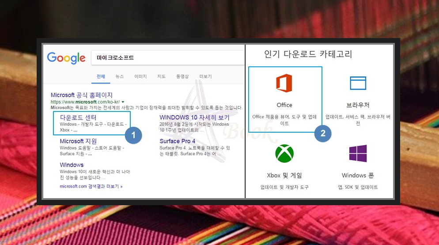Click microsoft.com 검색결과 더보기 link
The image size is (439, 245).
click(91, 187)
